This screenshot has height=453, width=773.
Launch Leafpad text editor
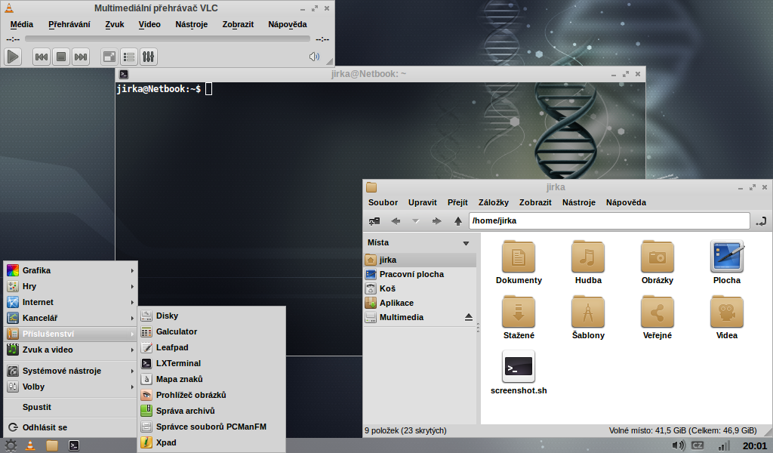click(211, 347)
